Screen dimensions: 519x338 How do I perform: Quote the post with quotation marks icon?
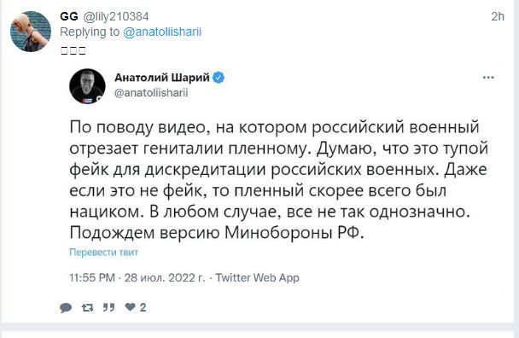point(108,307)
